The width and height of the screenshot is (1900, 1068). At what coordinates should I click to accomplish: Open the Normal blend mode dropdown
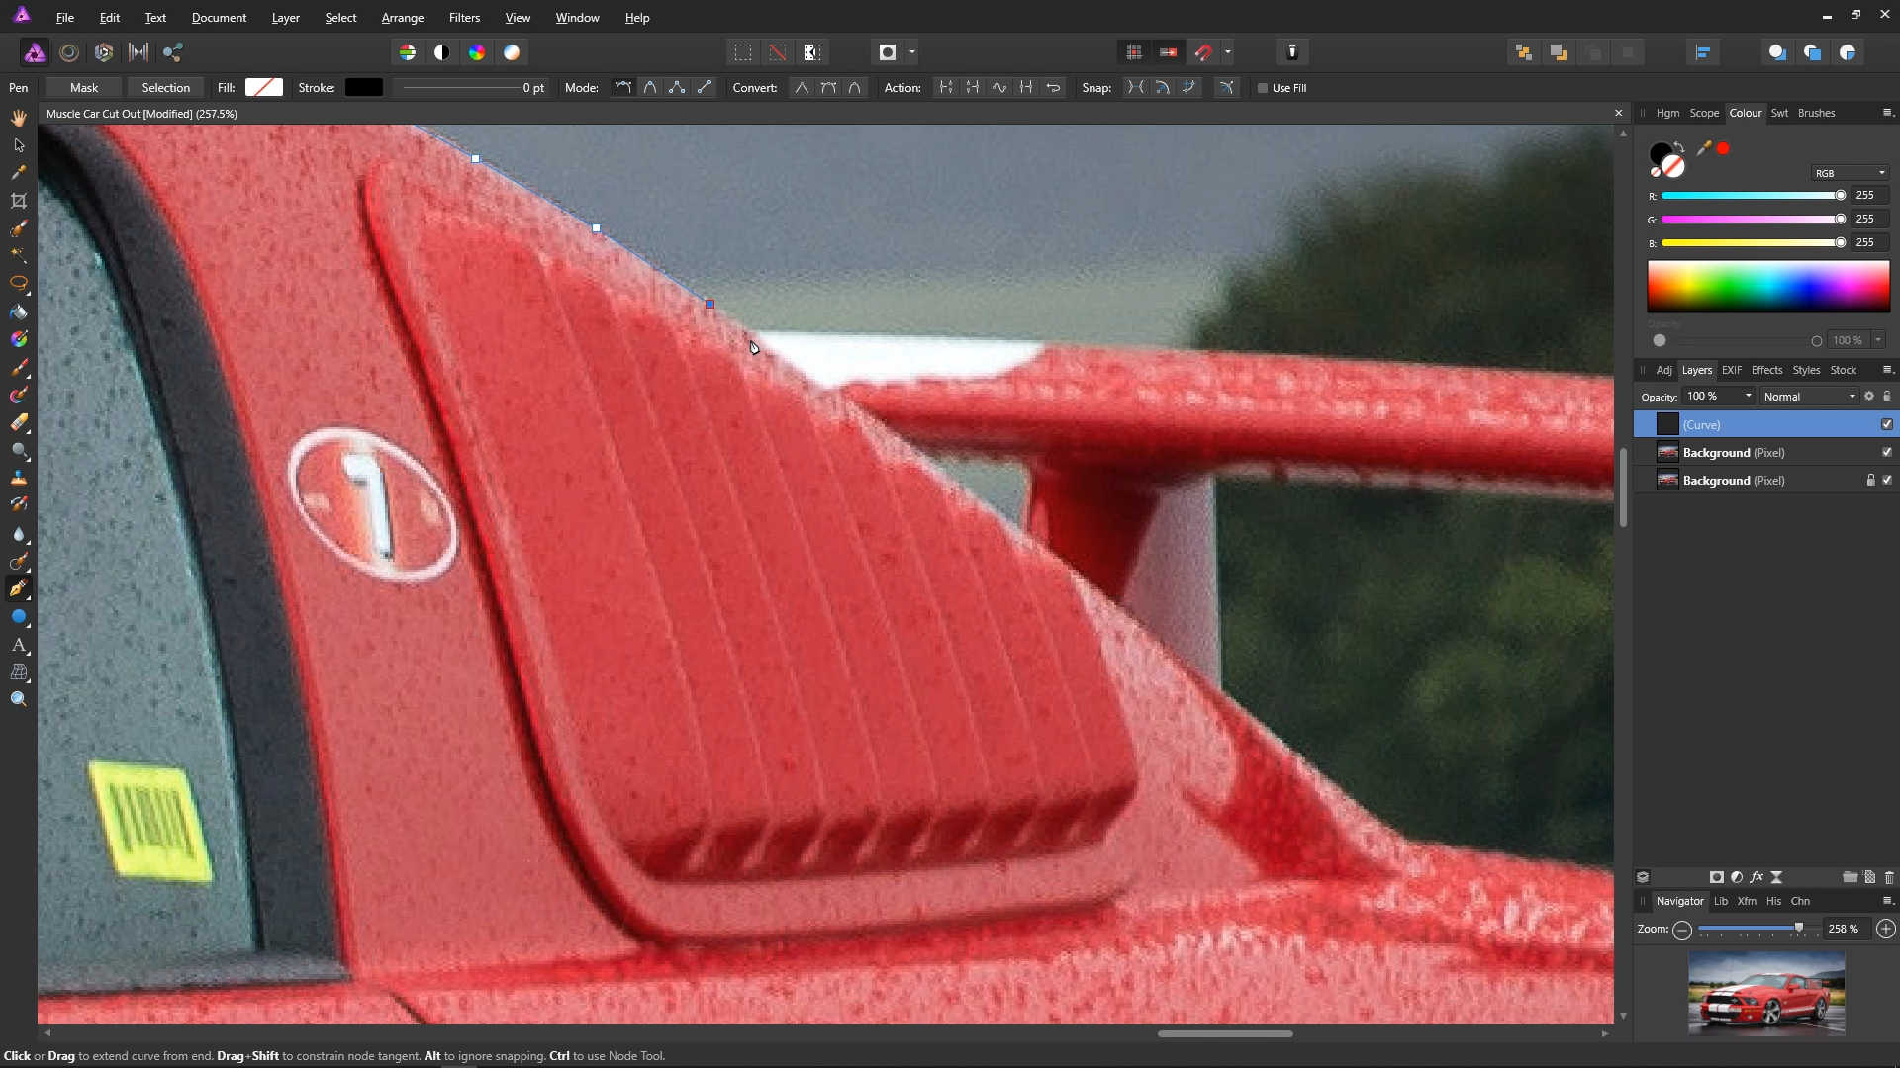click(x=1809, y=397)
